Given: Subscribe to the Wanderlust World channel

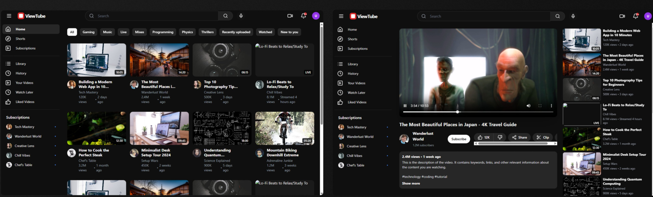Looking at the screenshot, I should click(459, 139).
